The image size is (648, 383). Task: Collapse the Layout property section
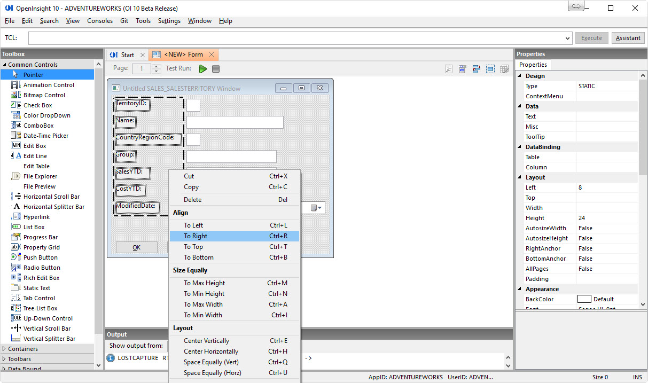click(520, 177)
